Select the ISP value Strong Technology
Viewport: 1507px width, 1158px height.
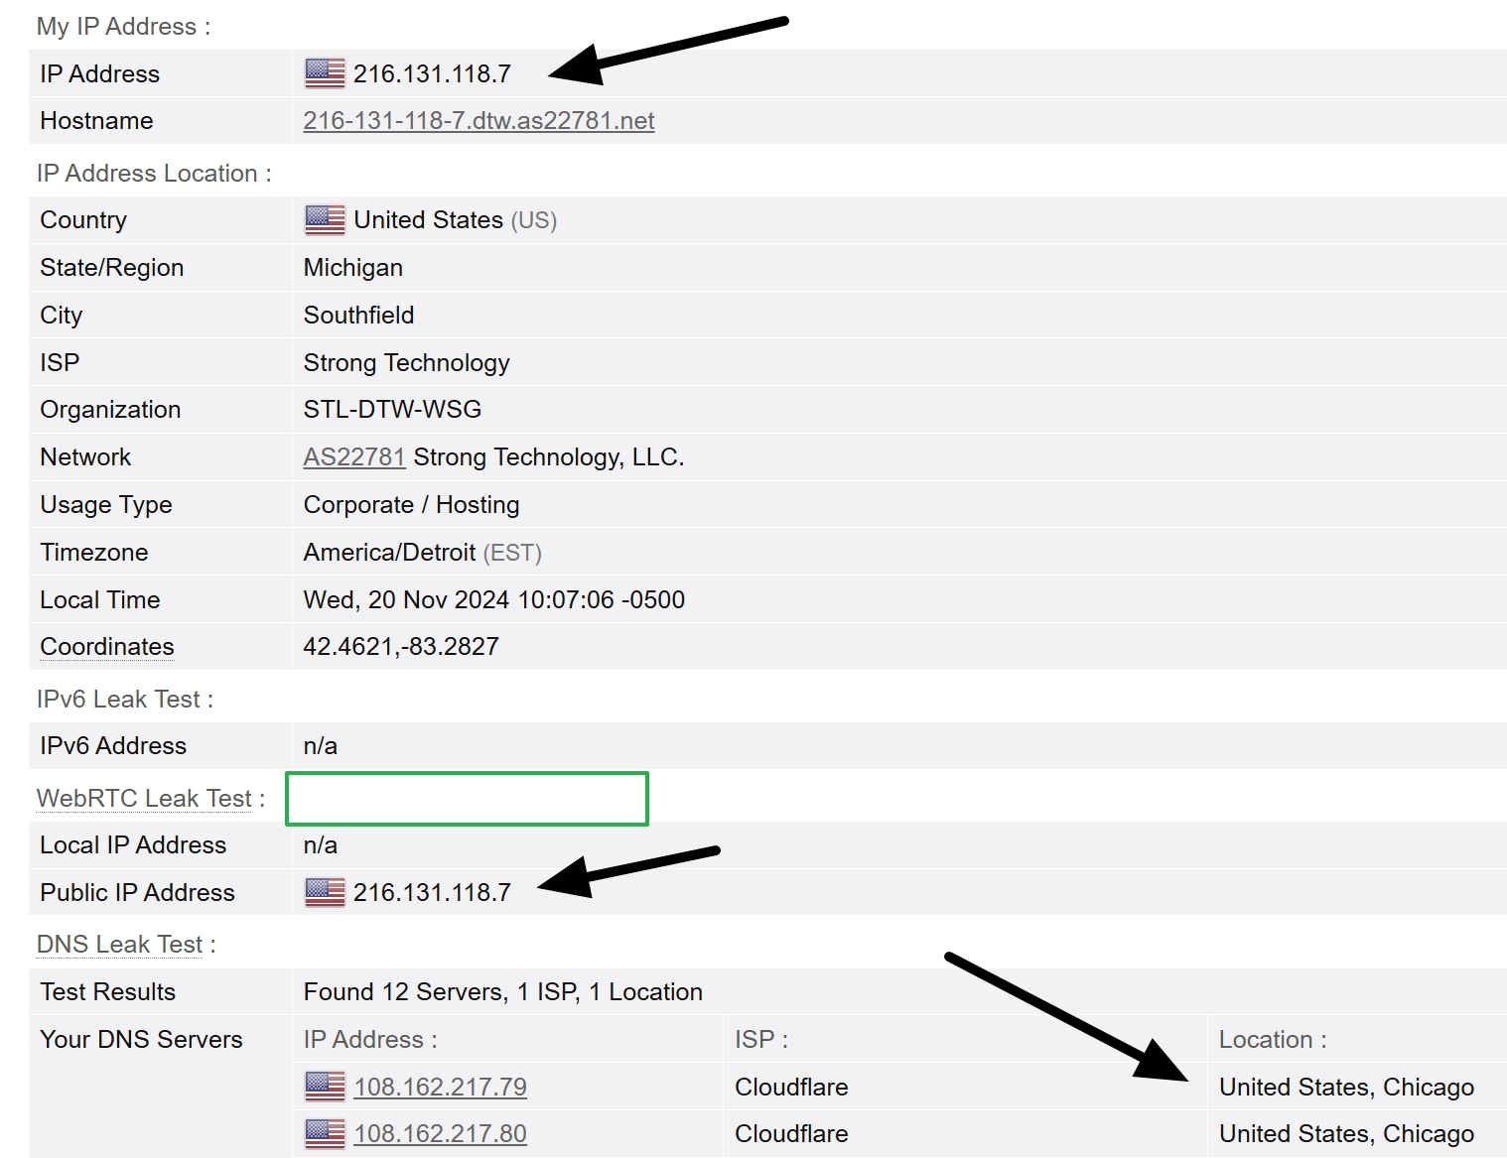point(406,362)
